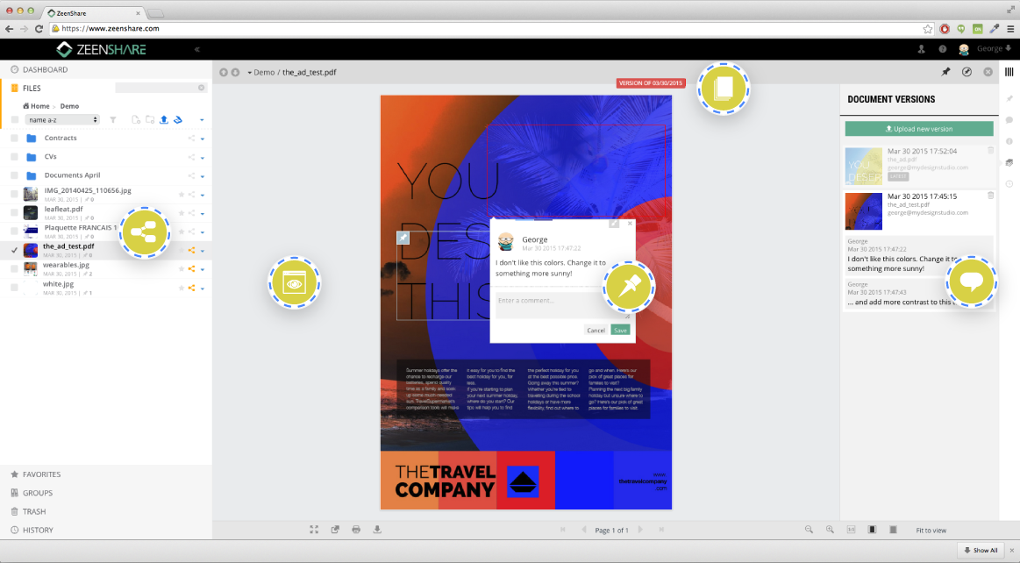Click the new folder icon in files toolbar

pyautogui.click(x=150, y=119)
